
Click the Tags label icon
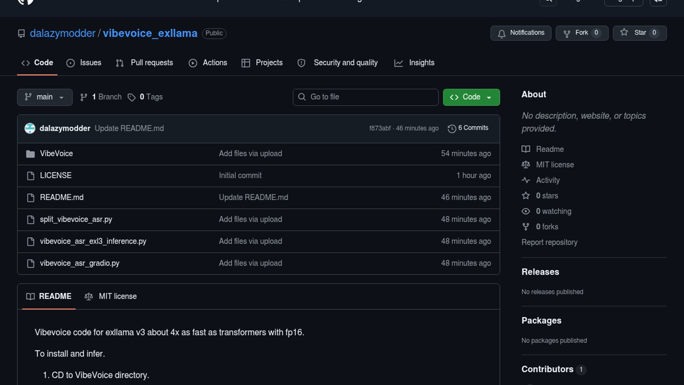click(131, 97)
